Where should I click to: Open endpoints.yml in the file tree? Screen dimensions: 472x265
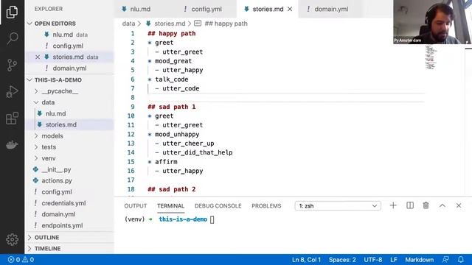click(62, 225)
